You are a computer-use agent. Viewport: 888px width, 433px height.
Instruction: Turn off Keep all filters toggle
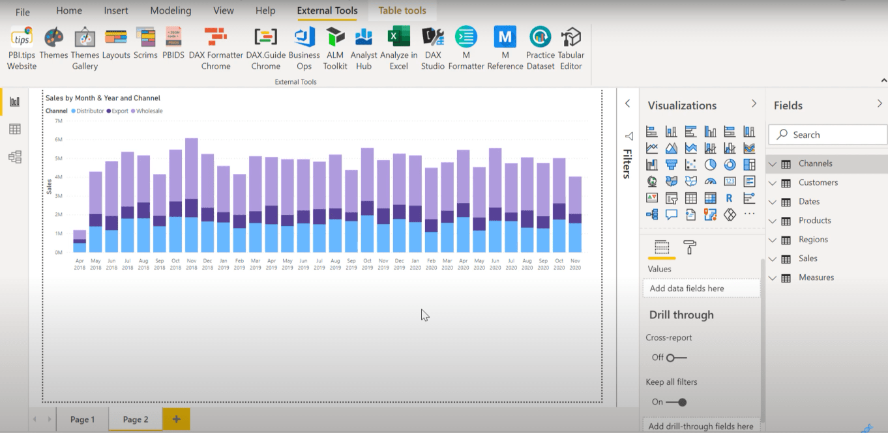tap(677, 402)
